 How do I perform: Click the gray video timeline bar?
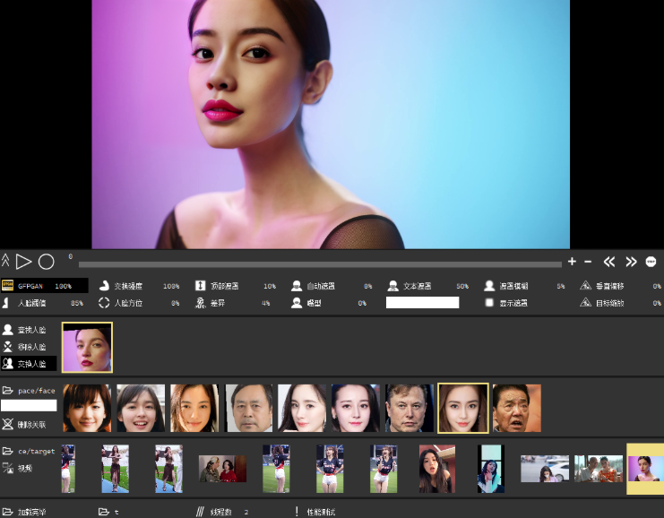[320, 264]
